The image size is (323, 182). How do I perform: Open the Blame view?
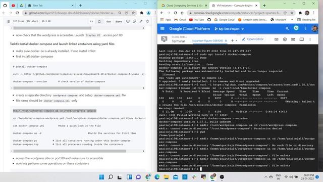119,21
